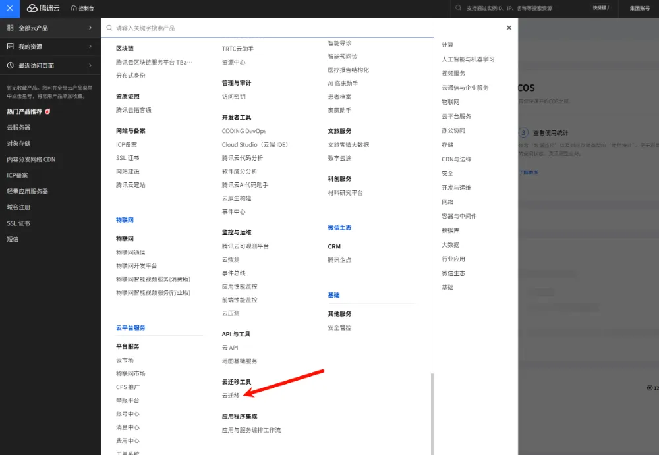Image resolution: width=659 pixels, height=455 pixels.
Task: Close the product menu panel
Action: click(509, 28)
